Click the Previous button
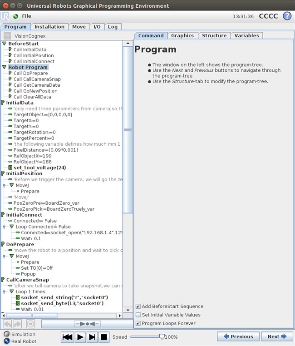Image resolution: width=295 pixels, height=346 pixels. click(x=238, y=336)
